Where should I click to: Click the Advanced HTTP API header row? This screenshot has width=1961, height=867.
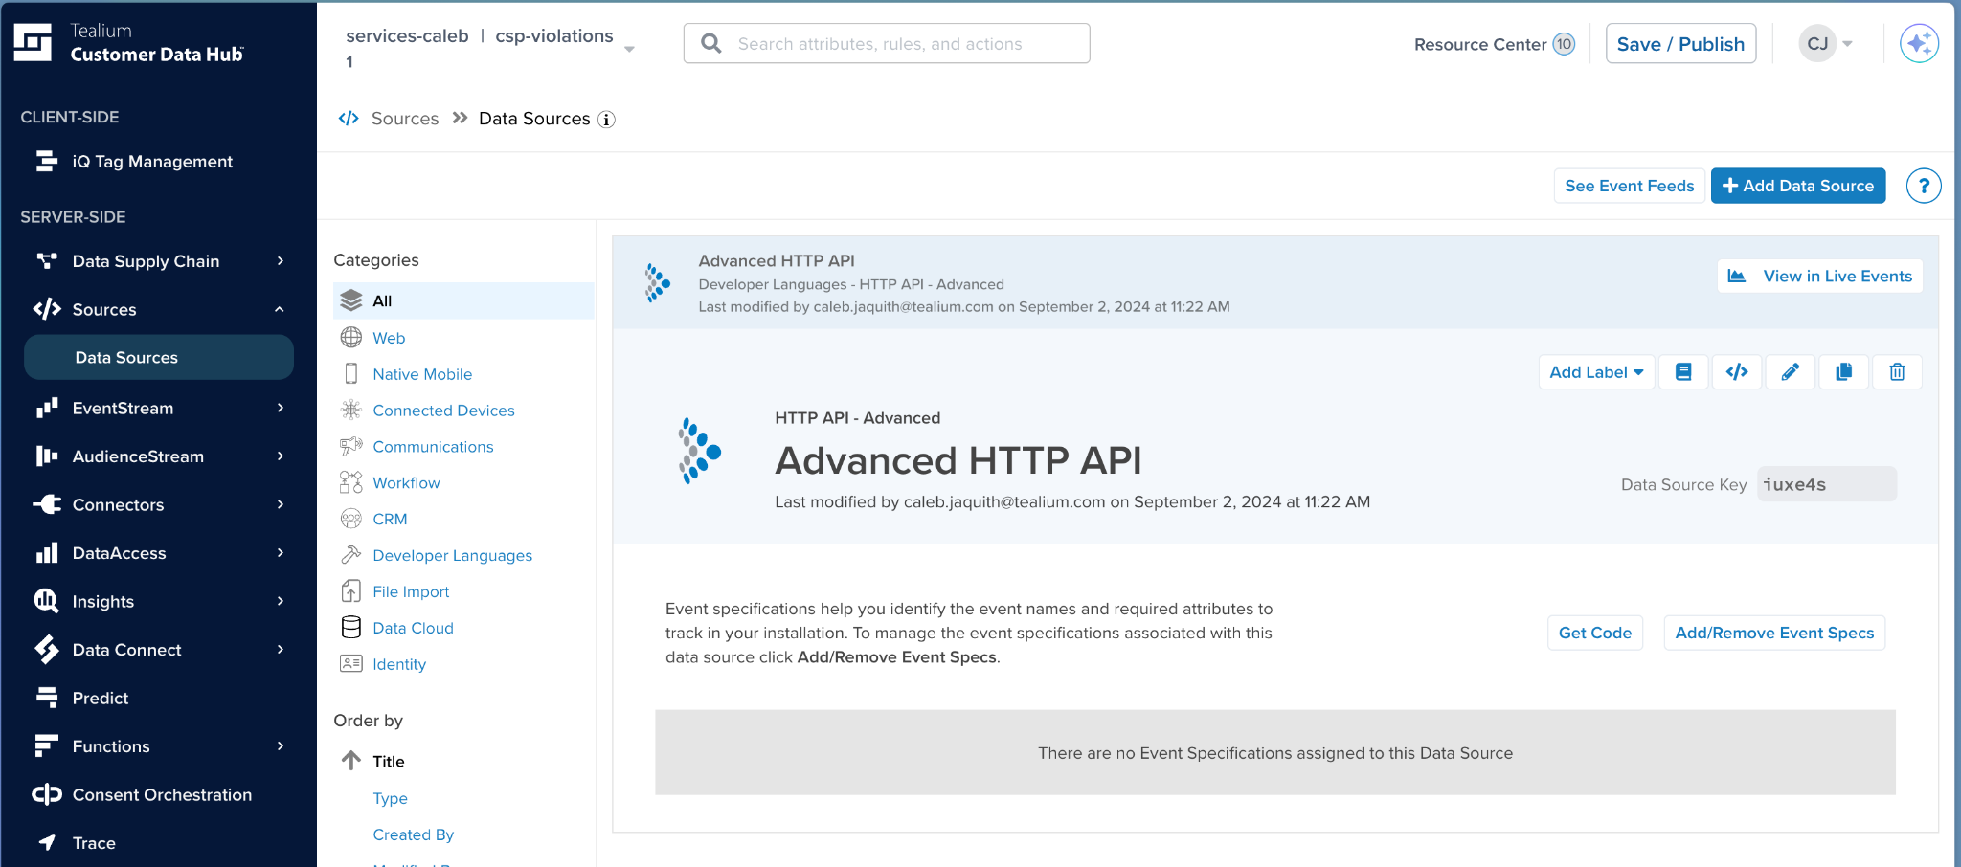(1275, 283)
